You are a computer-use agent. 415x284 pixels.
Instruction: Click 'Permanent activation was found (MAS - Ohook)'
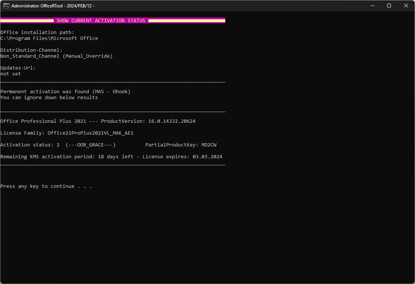click(x=65, y=92)
